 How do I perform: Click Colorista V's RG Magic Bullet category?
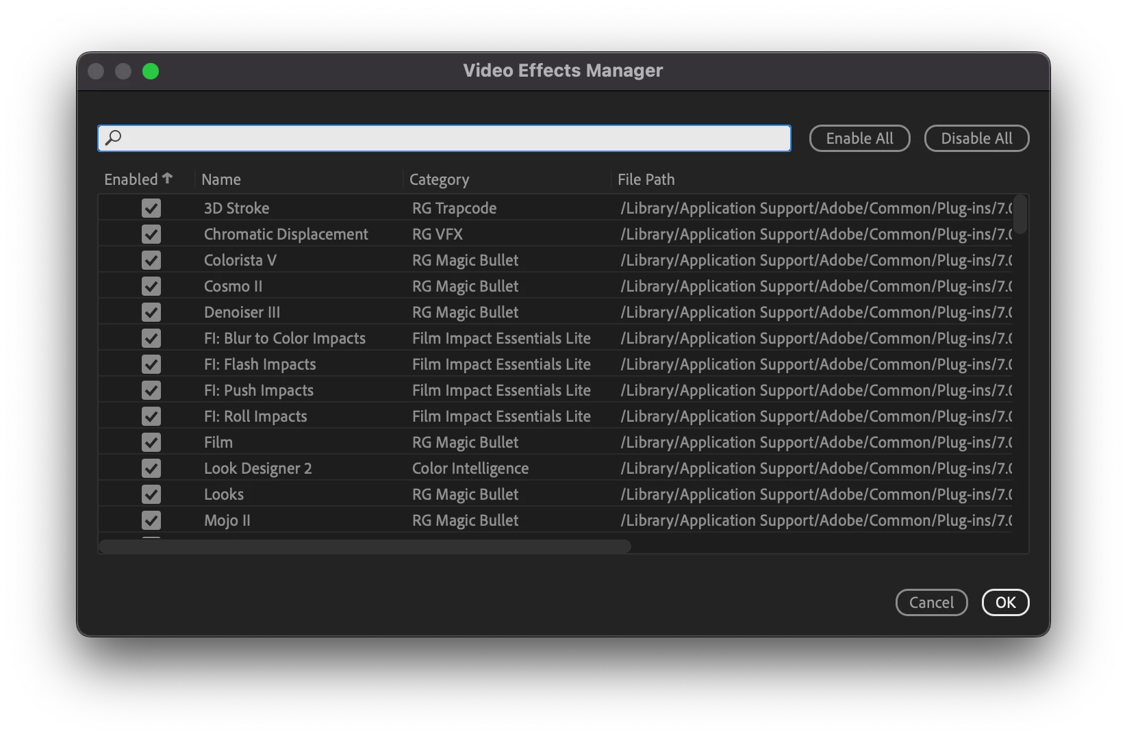click(x=465, y=260)
